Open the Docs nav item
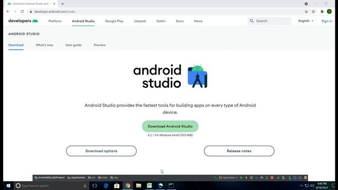The width and height of the screenshot is (338, 190). (x=180, y=21)
